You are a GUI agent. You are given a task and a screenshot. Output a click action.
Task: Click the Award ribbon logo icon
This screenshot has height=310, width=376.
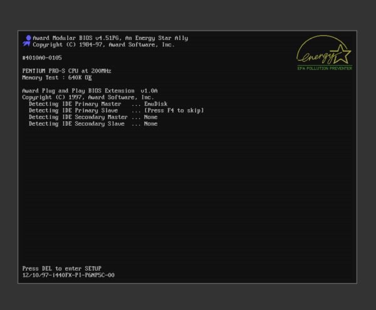point(26,41)
